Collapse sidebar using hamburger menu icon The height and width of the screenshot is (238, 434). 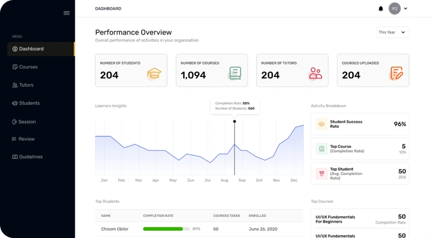coord(66,13)
